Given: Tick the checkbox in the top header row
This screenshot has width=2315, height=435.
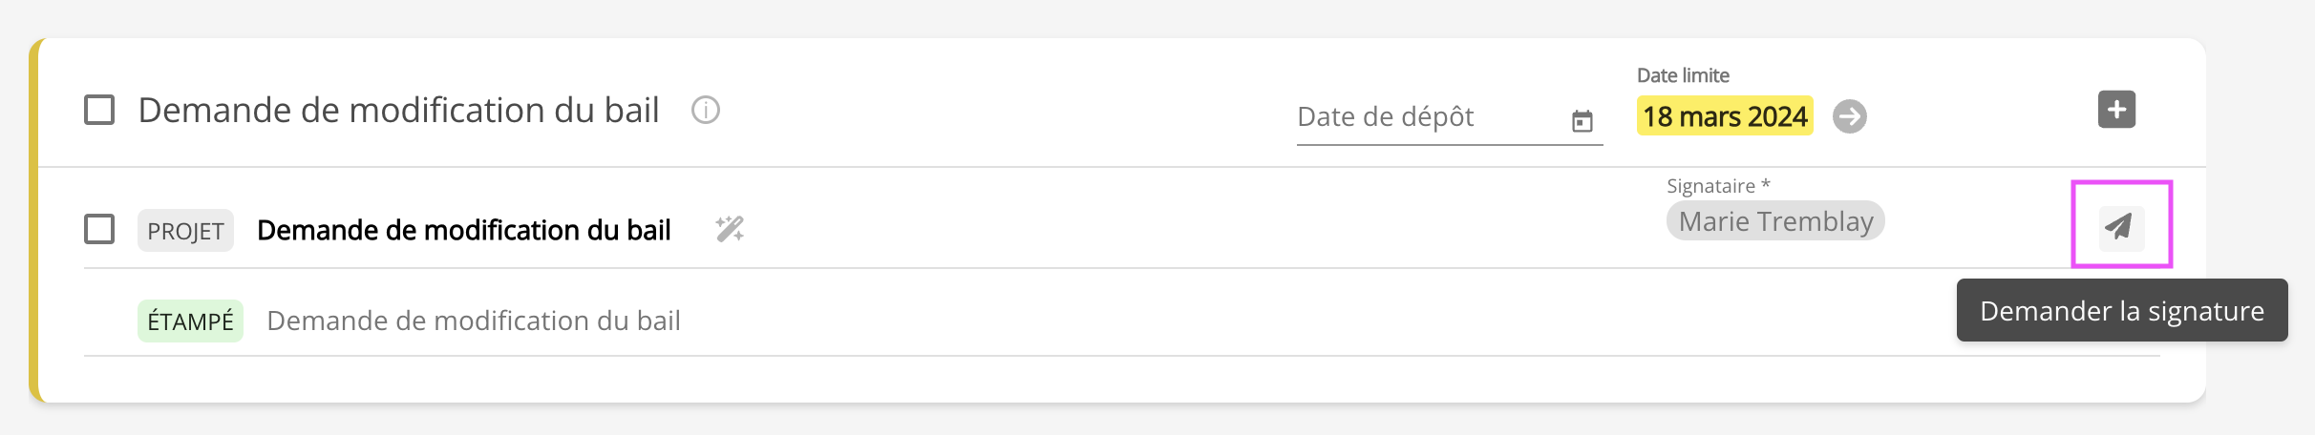Looking at the screenshot, I should [x=99, y=111].
